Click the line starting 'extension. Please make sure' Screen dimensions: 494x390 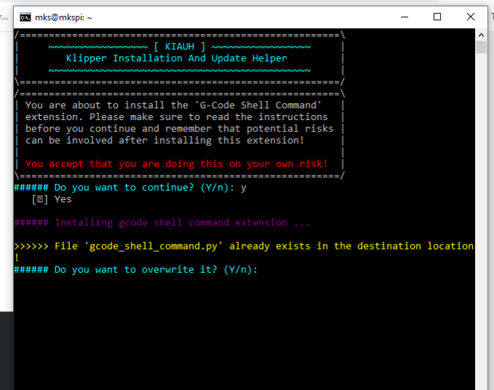(x=176, y=117)
